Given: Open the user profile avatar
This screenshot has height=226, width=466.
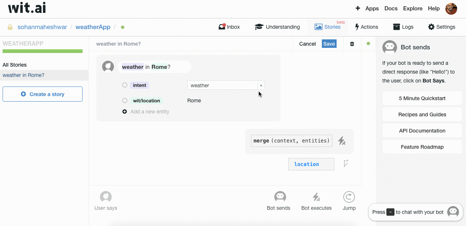Looking at the screenshot, I should click(x=451, y=8).
